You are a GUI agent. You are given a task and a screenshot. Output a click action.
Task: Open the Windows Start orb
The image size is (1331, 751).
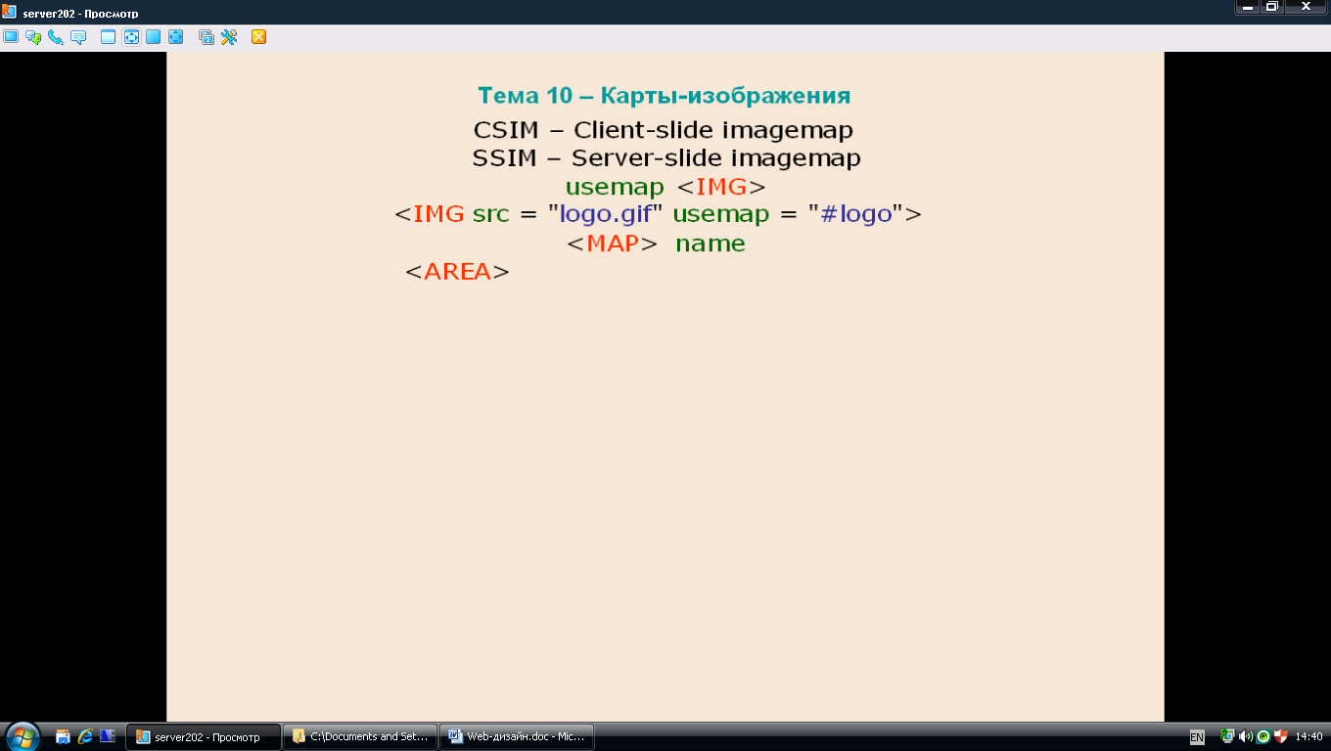pos(22,736)
